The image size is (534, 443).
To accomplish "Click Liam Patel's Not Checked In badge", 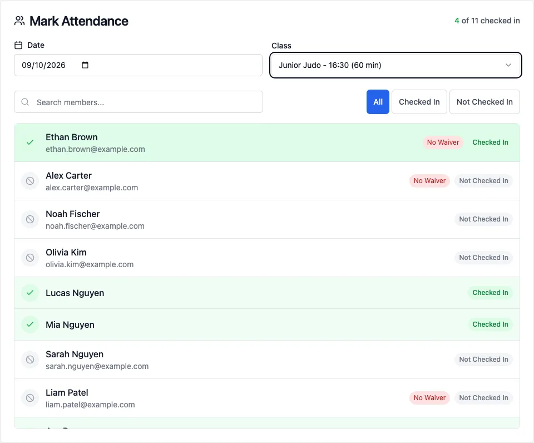I will [483, 398].
